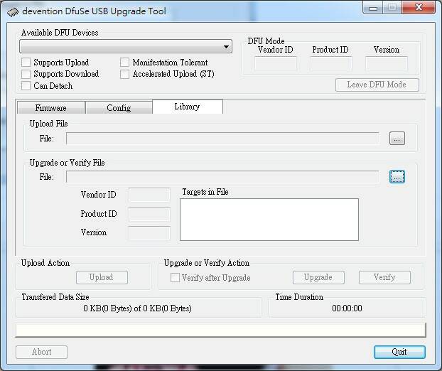Viewport: 442px width, 371px height.
Task: Open the Available DFU Devices dropdown
Action: coord(126,46)
